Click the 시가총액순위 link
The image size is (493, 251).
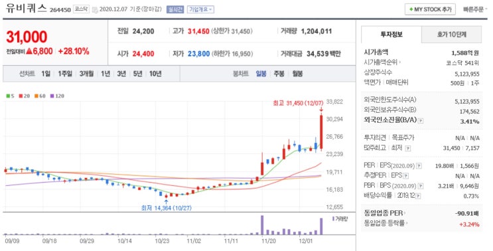pos(380,62)
